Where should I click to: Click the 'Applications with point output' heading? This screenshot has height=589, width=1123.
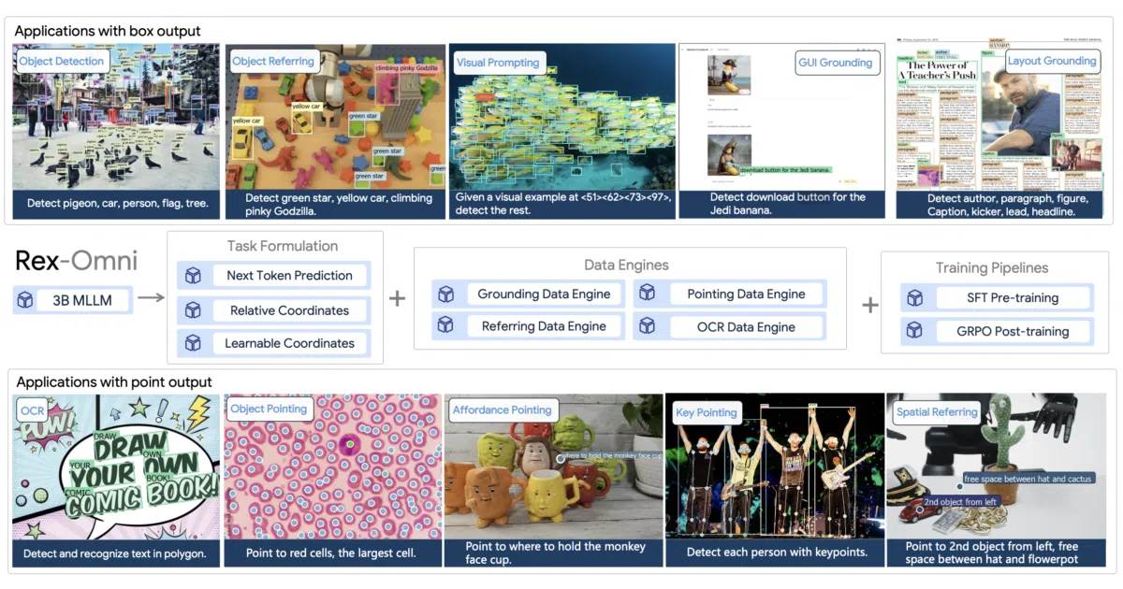click(113, 381)
